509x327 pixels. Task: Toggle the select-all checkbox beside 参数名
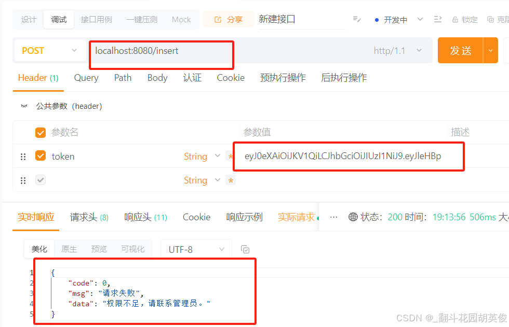[x=41, y=133]
